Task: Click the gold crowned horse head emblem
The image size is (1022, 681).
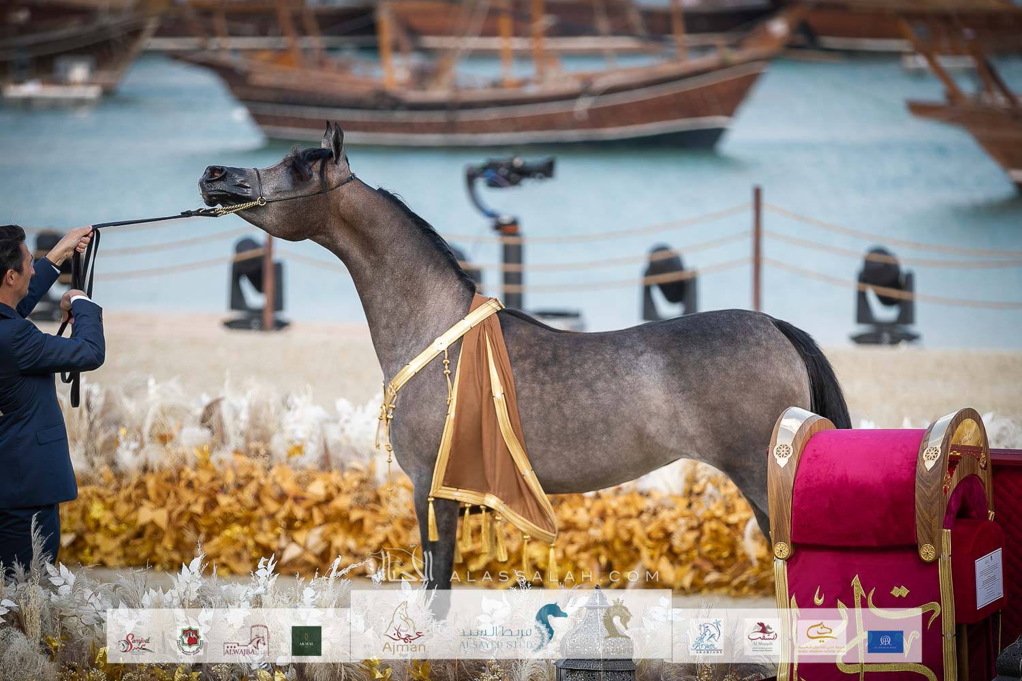Action: pyautogui.click(x=617, y=622)
